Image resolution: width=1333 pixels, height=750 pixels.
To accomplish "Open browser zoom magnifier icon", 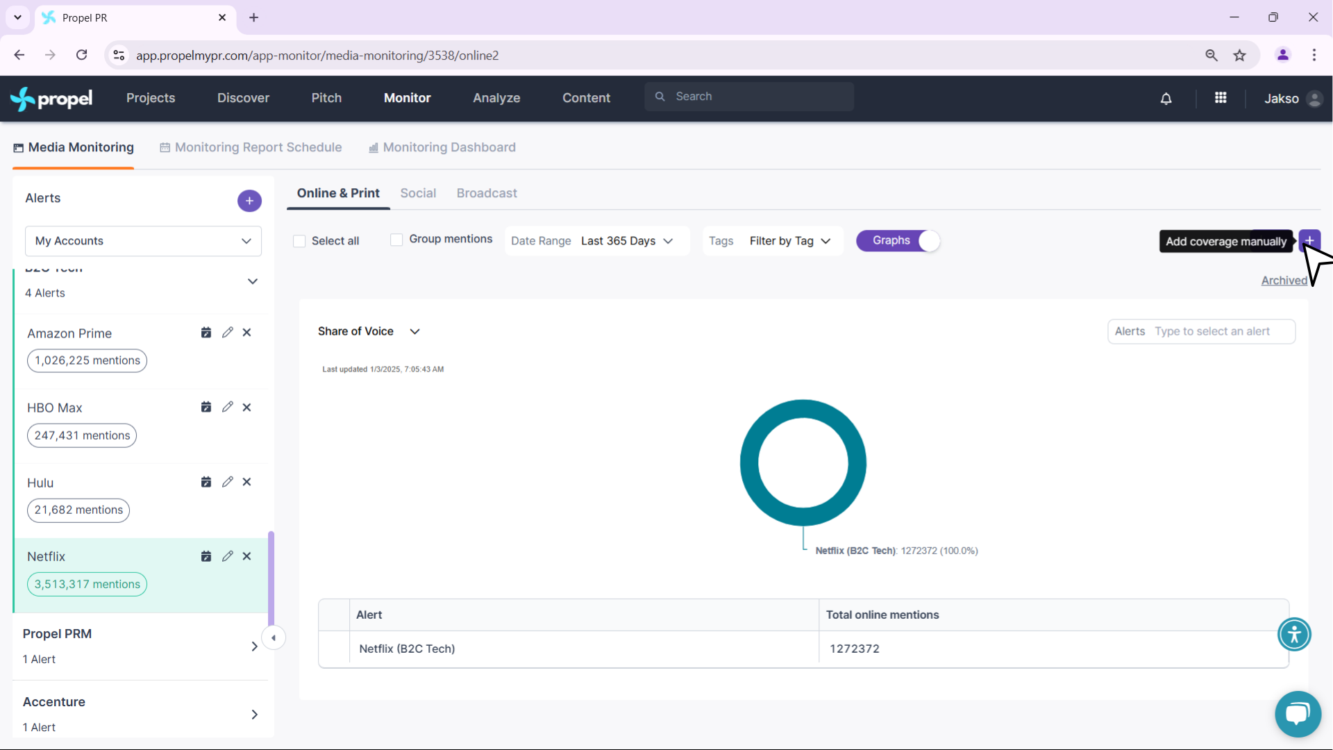I will point(1212,55).
